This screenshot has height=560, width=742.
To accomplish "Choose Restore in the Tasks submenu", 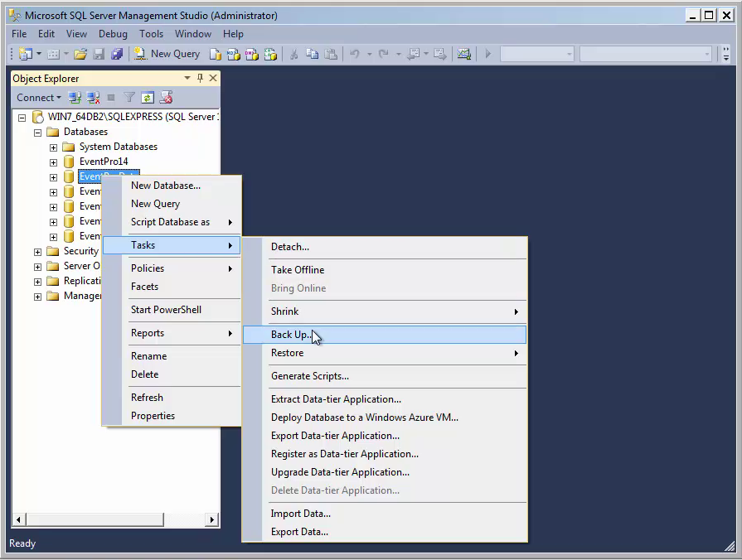I will point(384,353).
